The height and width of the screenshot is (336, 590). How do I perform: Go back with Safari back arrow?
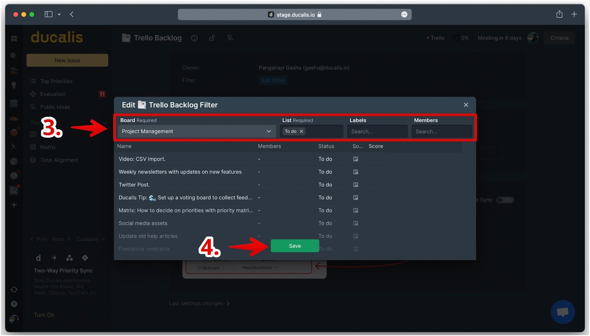pyautogui.click(x=72, y=14)
